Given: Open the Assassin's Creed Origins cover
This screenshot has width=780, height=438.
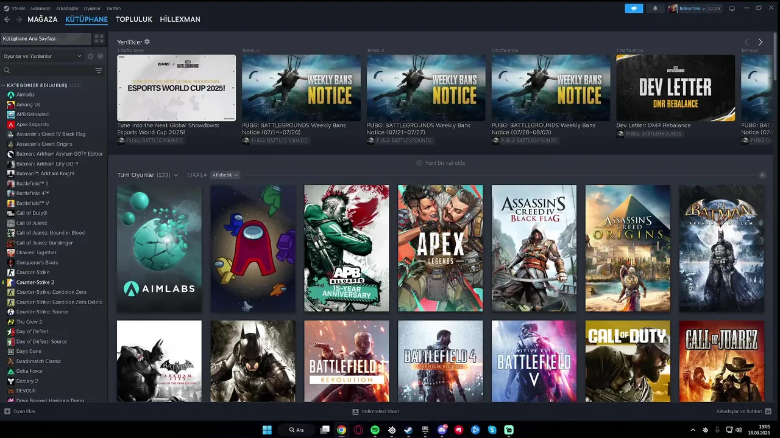Looking at the screenshot, I should pos(628,248).
